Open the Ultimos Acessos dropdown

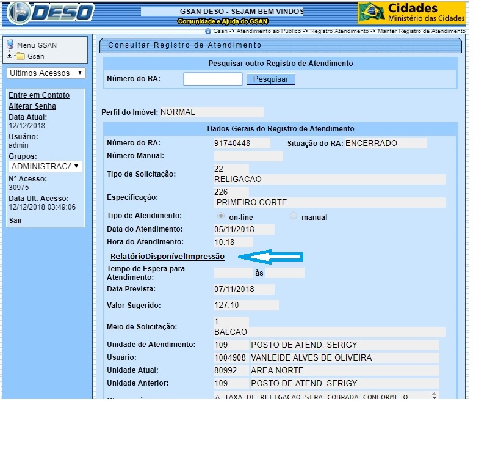pos(46,73)
